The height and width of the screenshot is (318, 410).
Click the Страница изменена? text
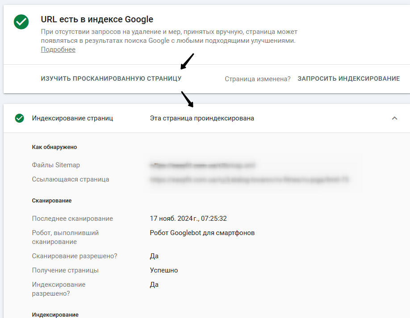point(257,79)
